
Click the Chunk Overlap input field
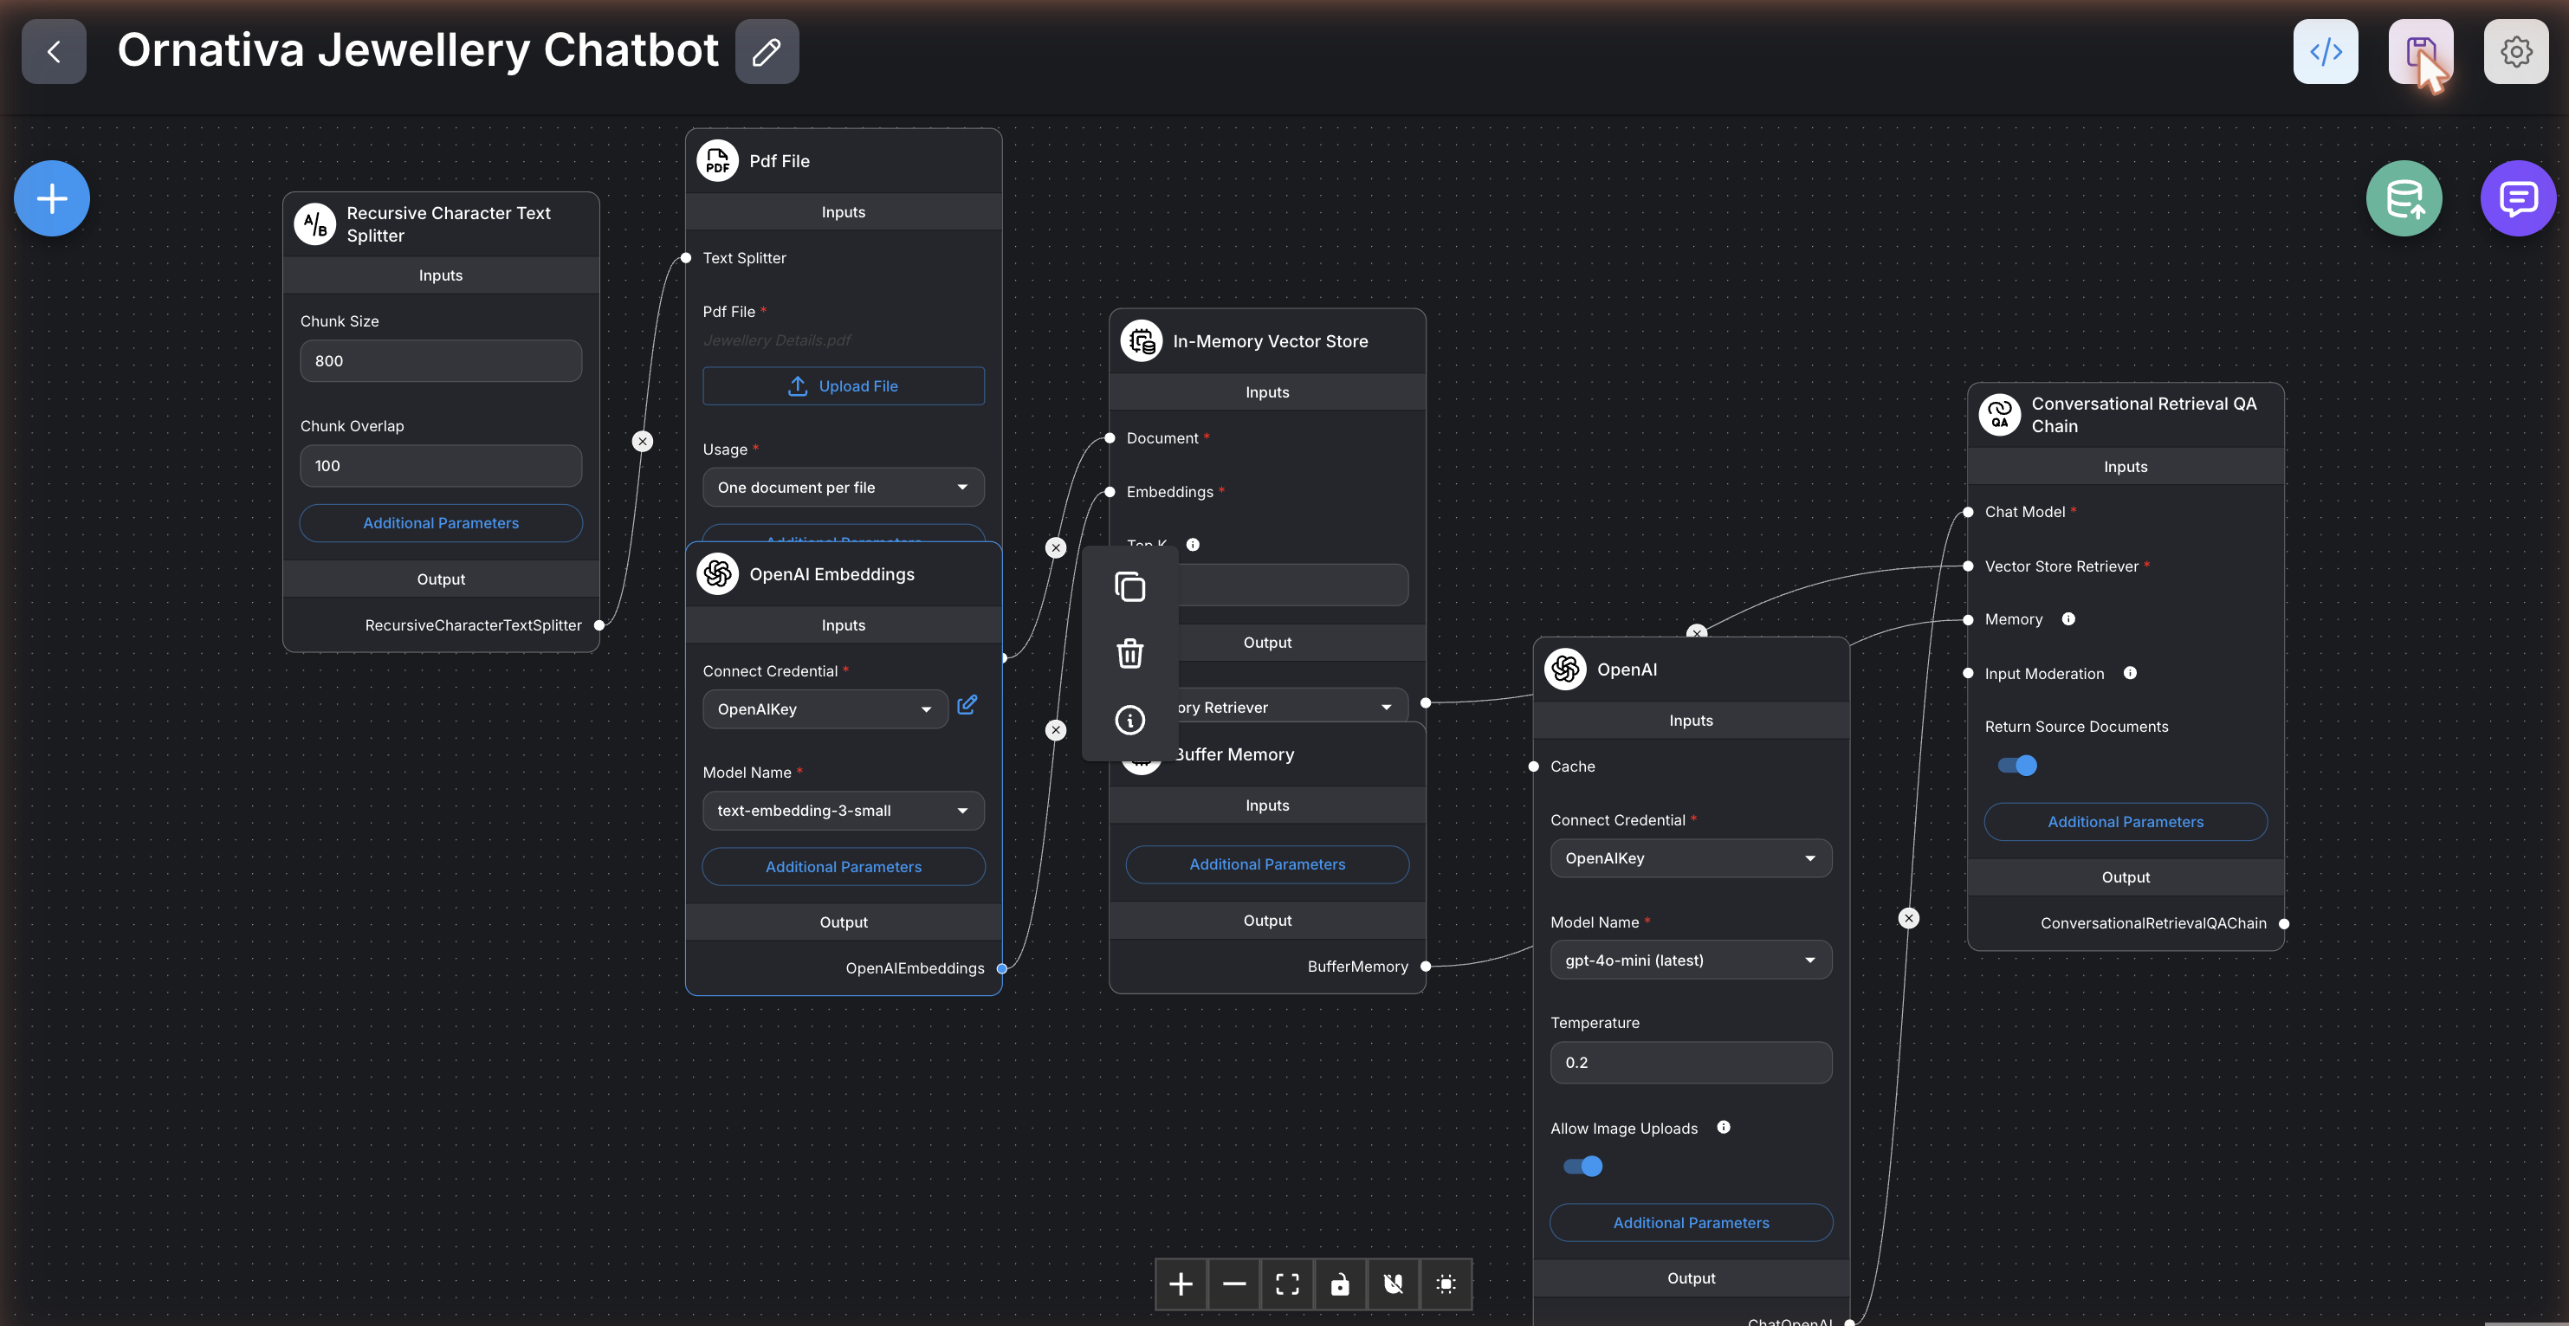[x=441, y=466]
